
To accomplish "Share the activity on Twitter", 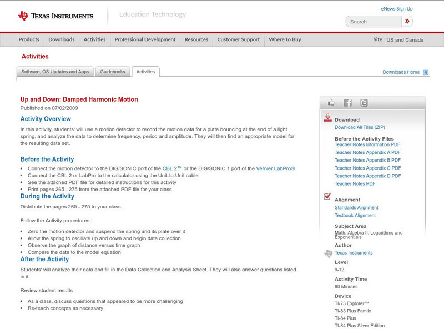I will coord(364,103).
